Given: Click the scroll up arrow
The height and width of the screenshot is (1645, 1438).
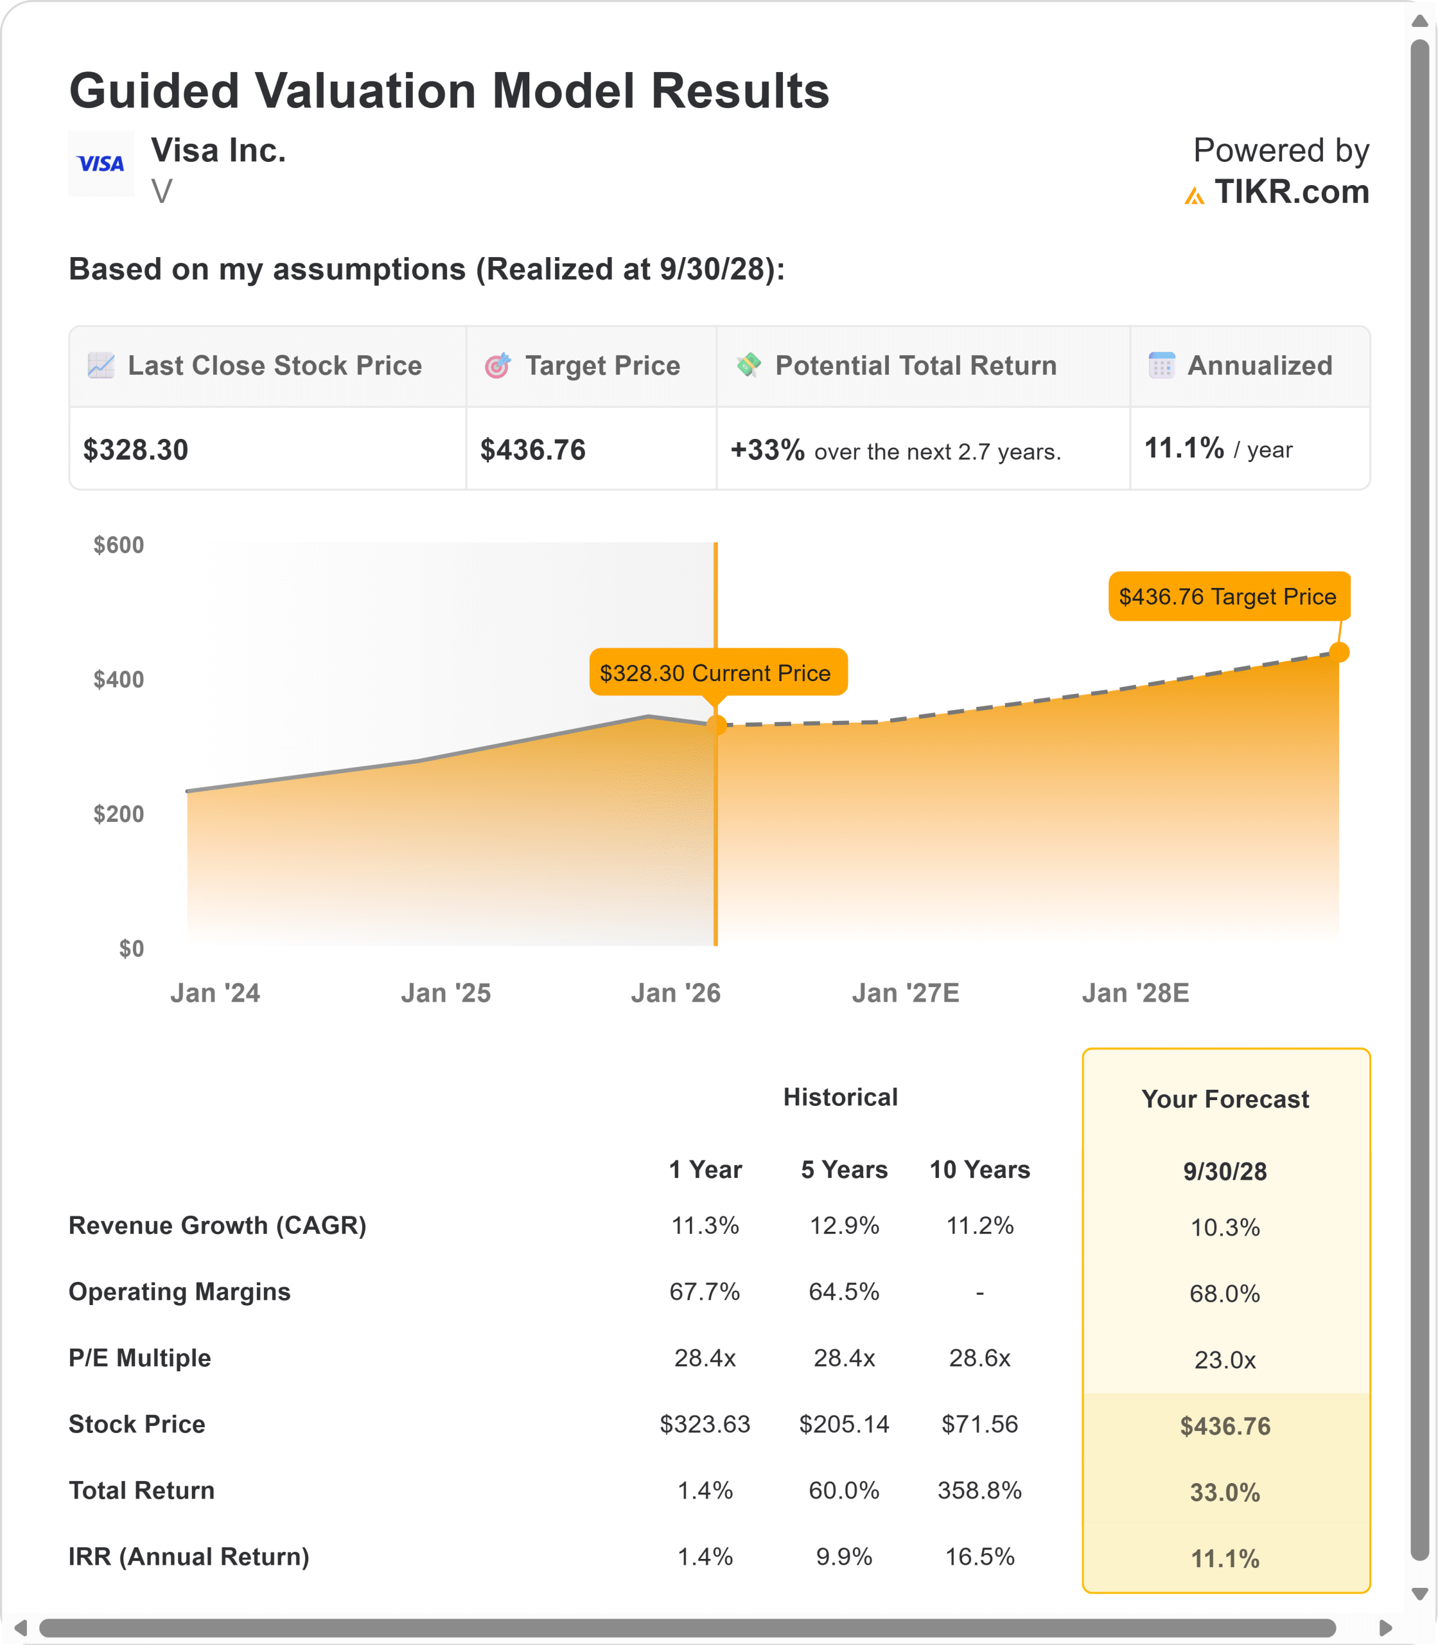Looking at the screenshot, I should tap(1419, 22).
